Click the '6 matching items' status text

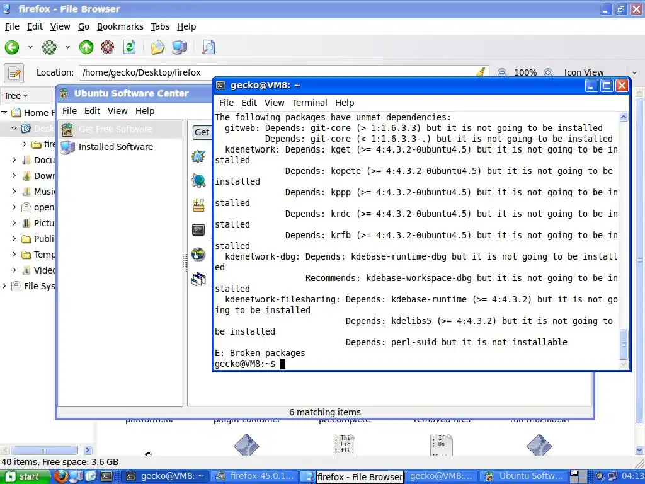tap(325, 412)
